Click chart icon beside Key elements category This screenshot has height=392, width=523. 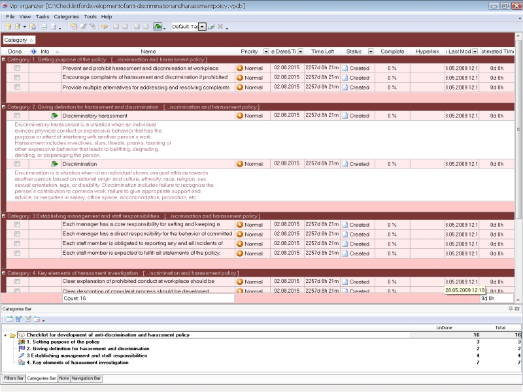[x=22, y=363]
